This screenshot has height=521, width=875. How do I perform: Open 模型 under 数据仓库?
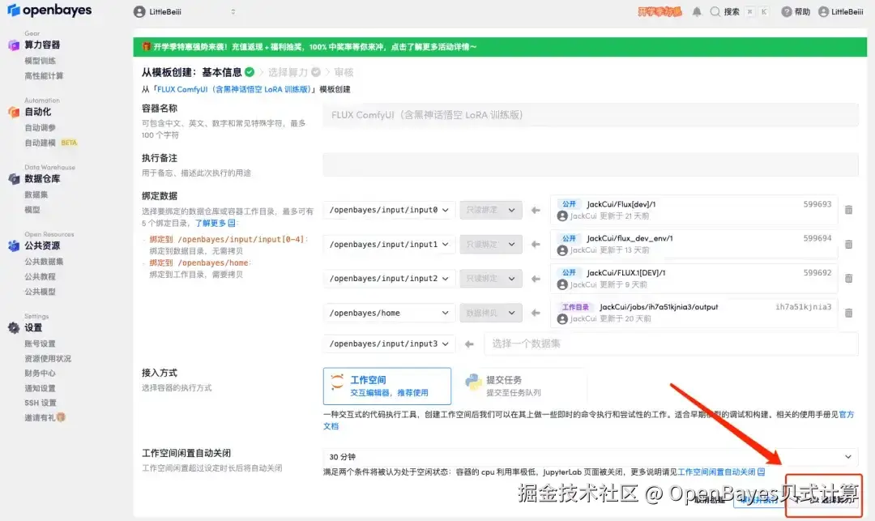32,210
